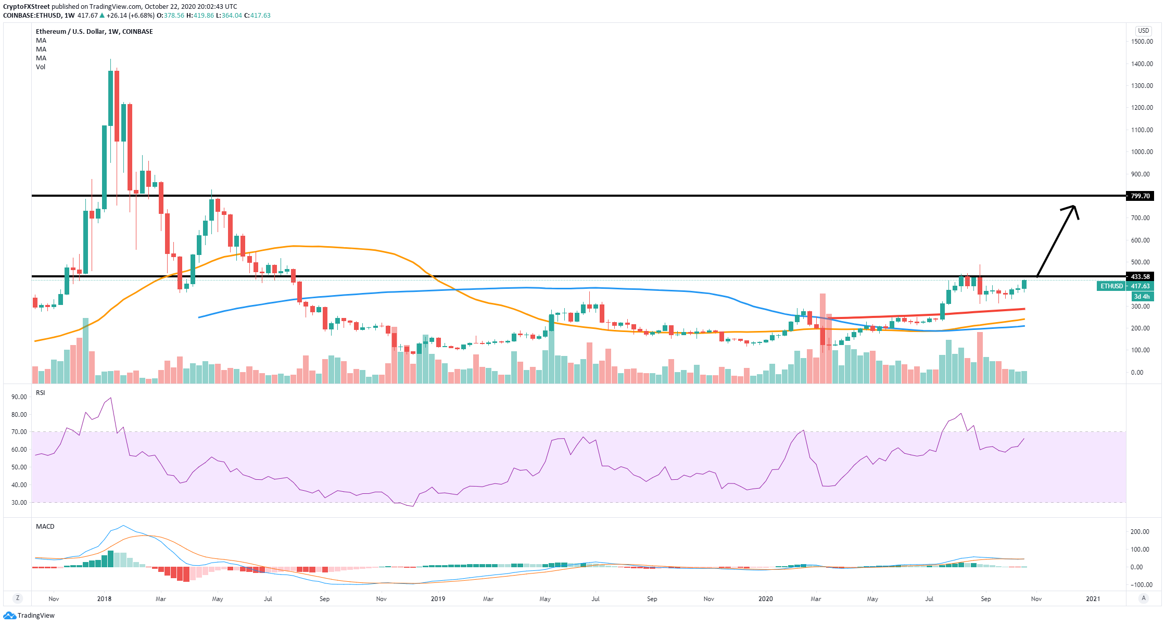Click the 2021 label on time axis
1165x625 pixels.
point(1093,599)
